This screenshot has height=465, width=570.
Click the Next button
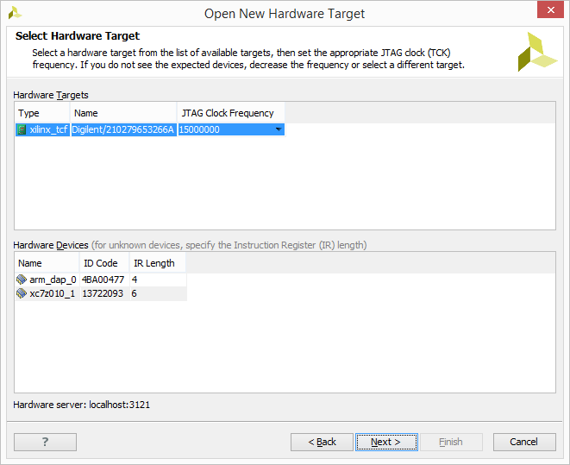386,442
